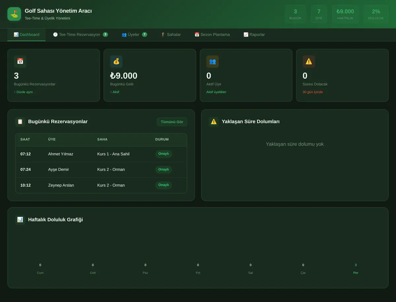Click the money bag icon on revenue card

click(x=116, y=61)
